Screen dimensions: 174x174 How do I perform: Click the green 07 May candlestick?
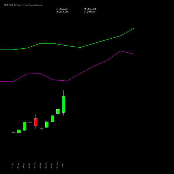point(53,119)
